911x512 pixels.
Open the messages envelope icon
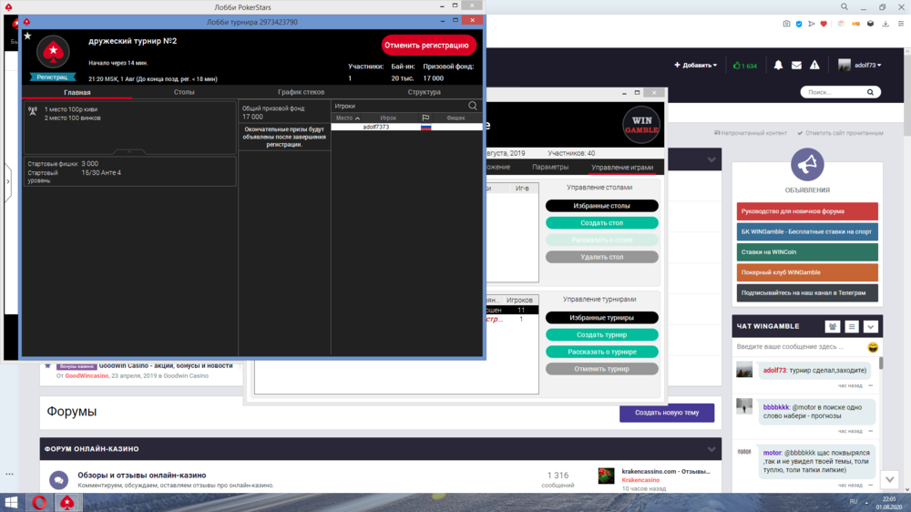tap(796, 66)
